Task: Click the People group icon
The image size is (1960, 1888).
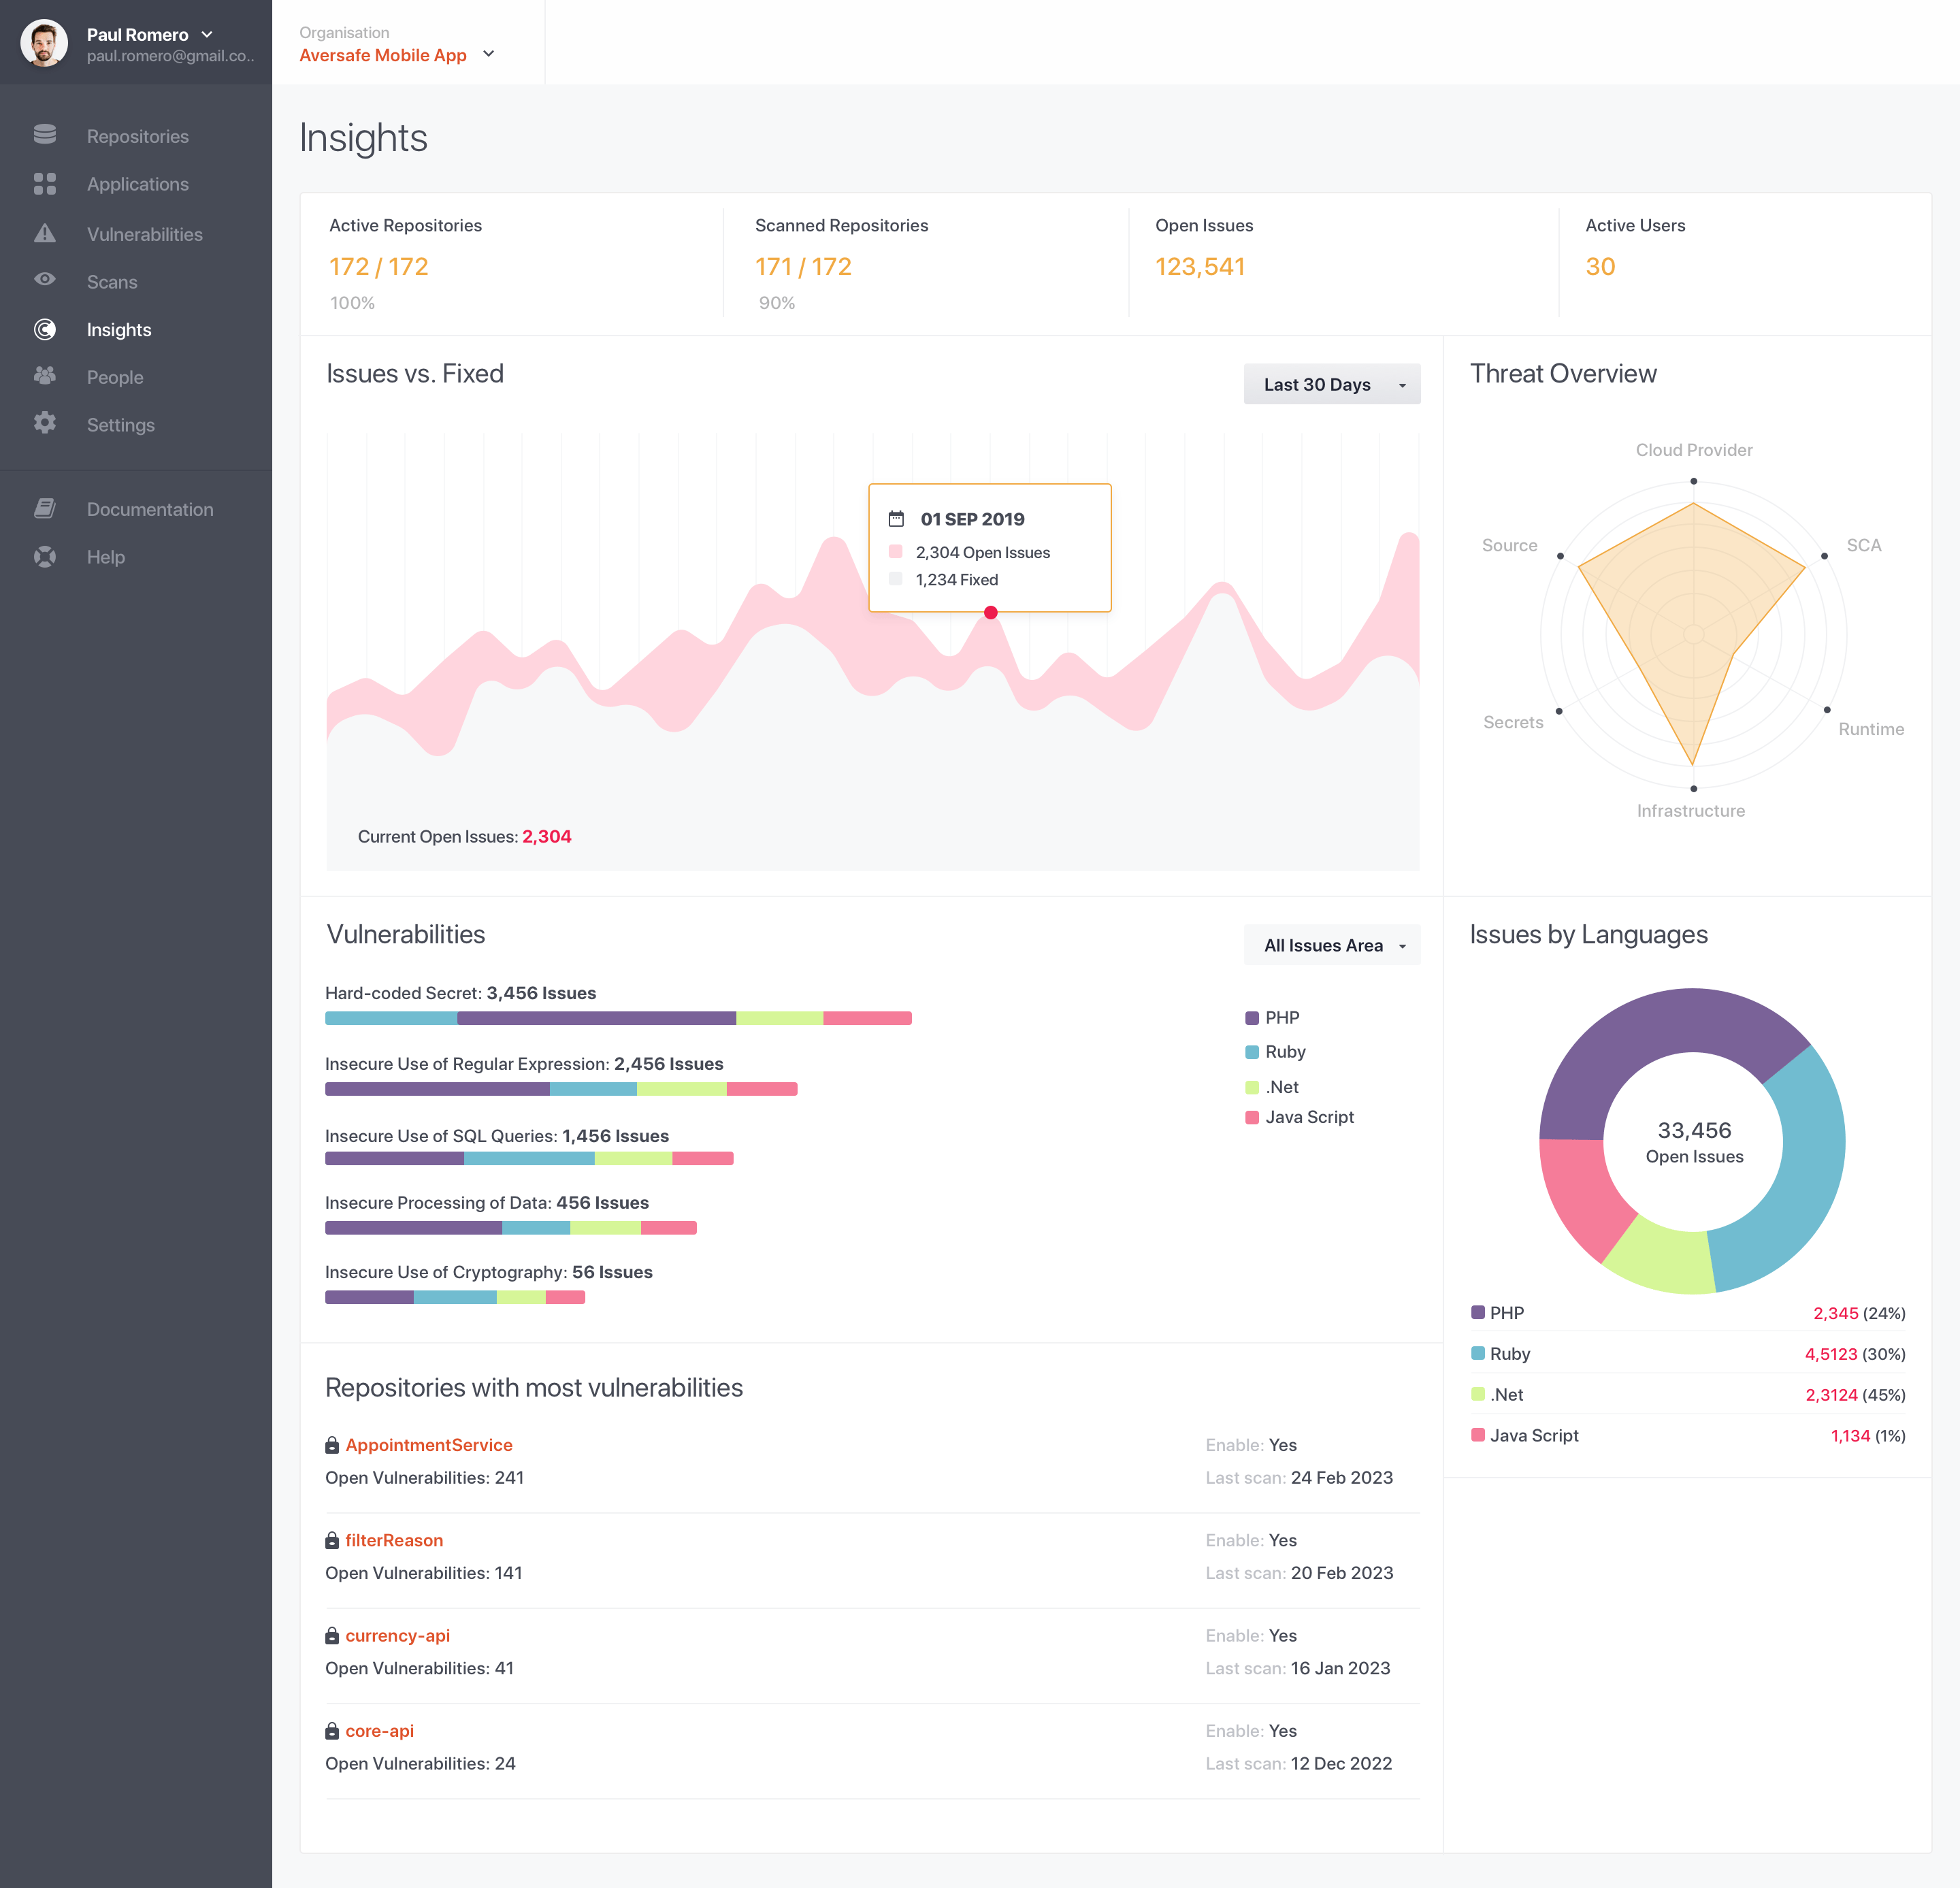Action: pos(45,376)
